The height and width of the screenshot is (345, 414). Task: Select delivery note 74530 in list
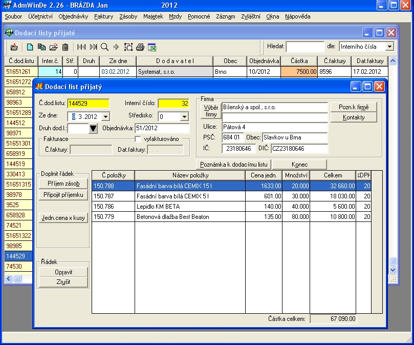18,266
